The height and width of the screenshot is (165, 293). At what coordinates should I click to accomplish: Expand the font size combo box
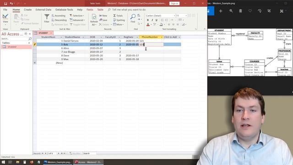pos(186,16)
